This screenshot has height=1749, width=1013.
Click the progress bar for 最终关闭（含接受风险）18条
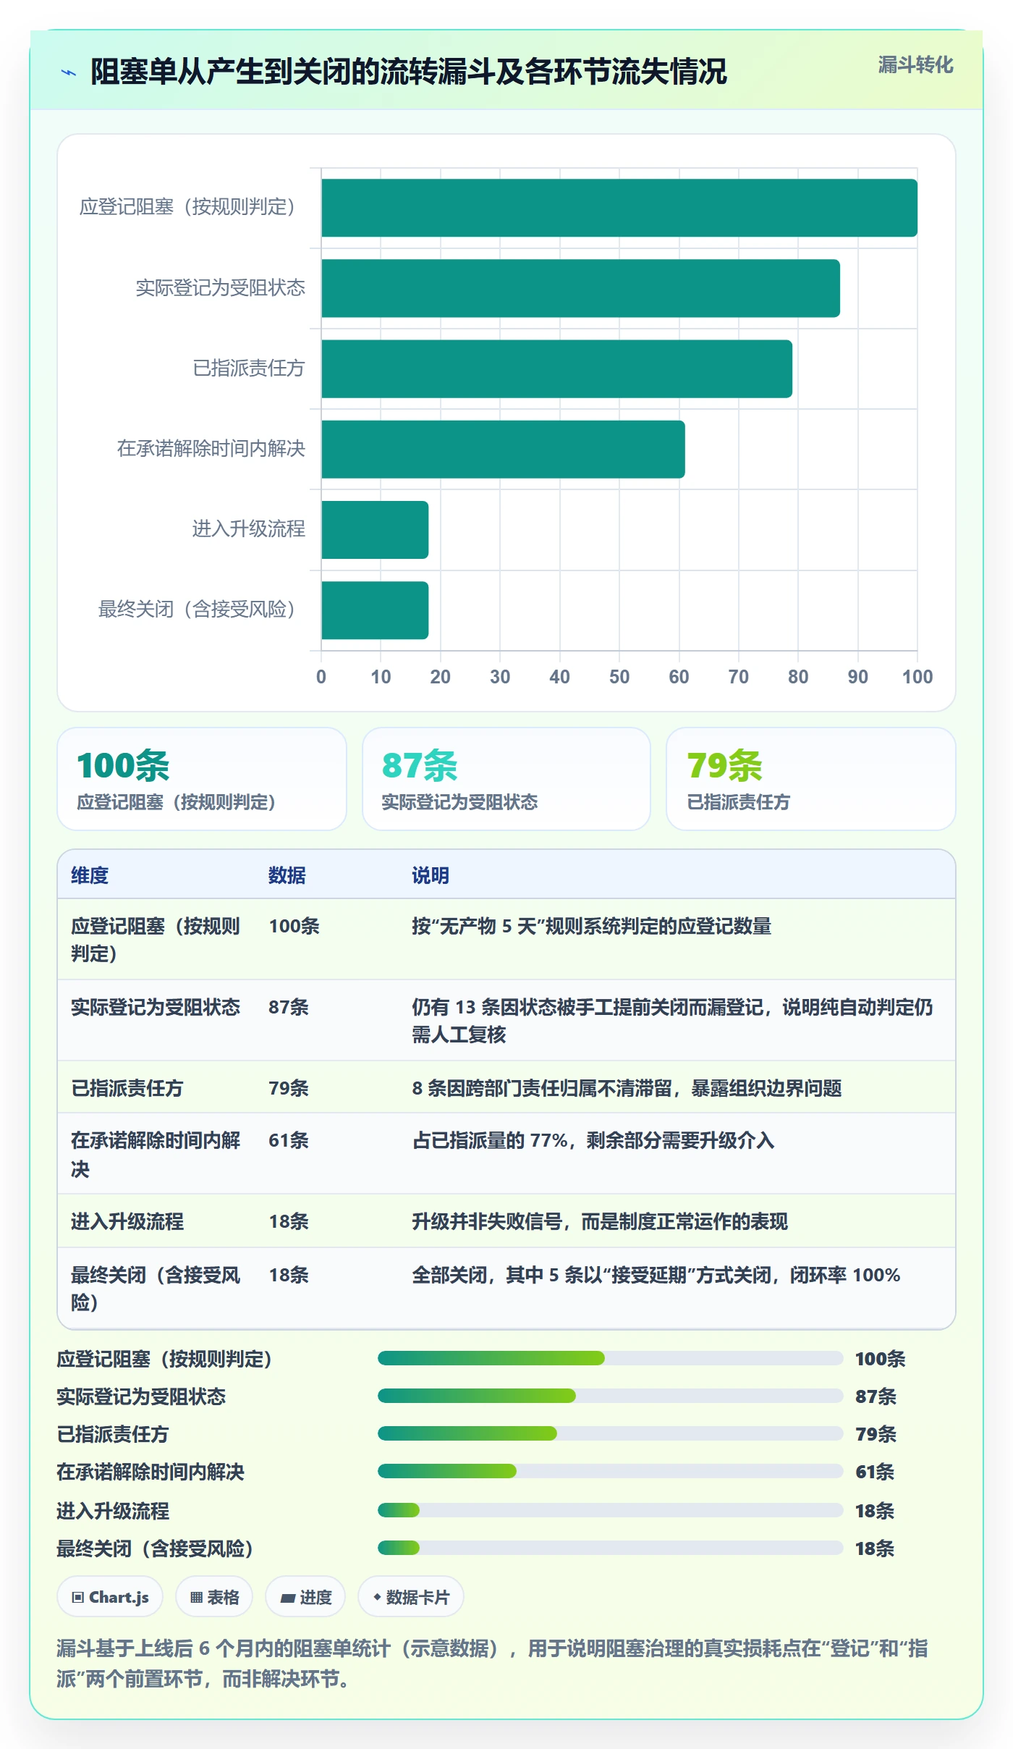610,1548
